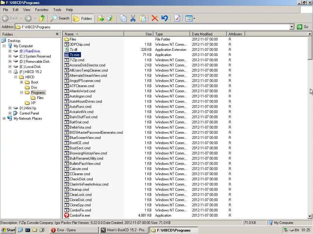Screen dimensions: 313x234
Task: Sort by the Name column header
Action: tap(94, 34)
